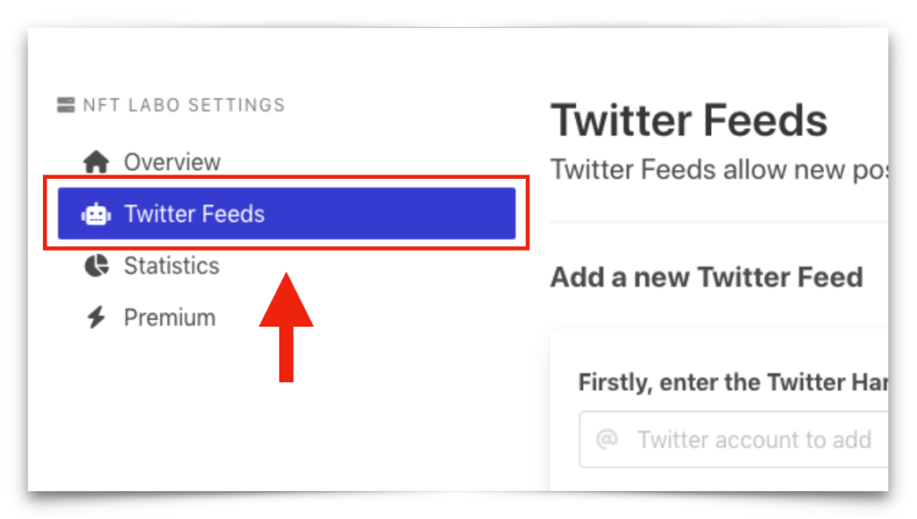Click the highlighted blue Twitter Feeds row

coord(287,213)
